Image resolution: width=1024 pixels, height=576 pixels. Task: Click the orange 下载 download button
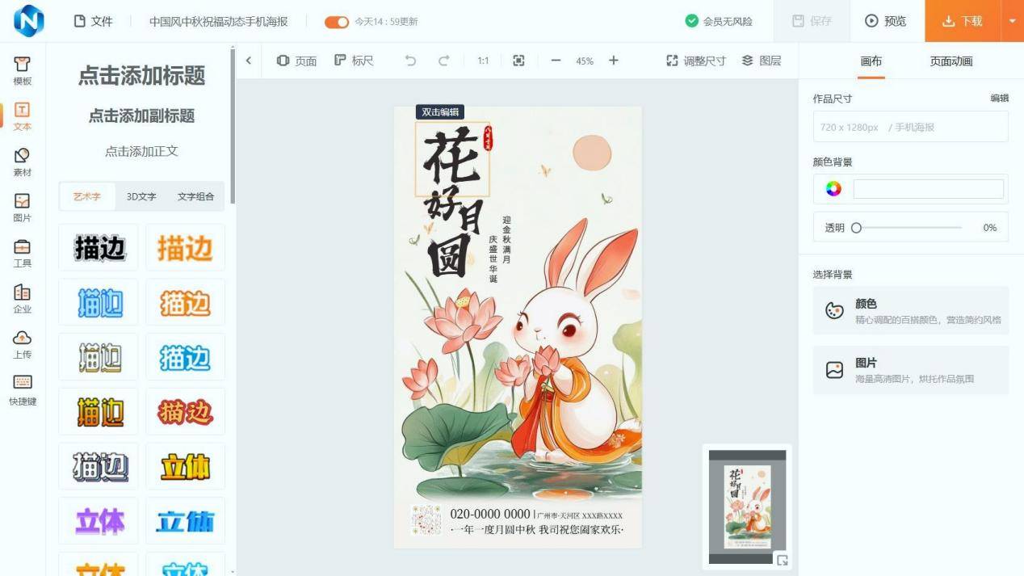(x=963, y=21)
